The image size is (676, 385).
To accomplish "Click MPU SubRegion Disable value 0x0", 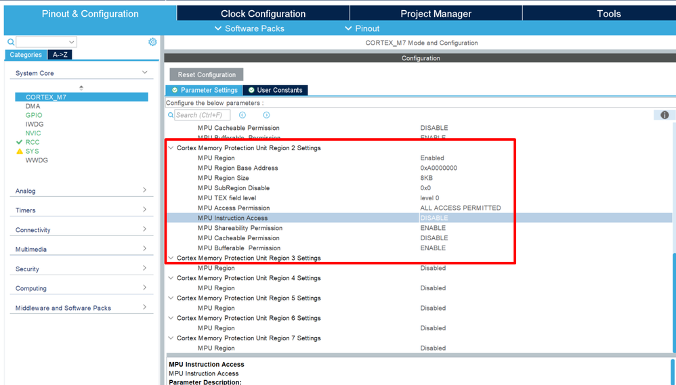I will [425, 187].
